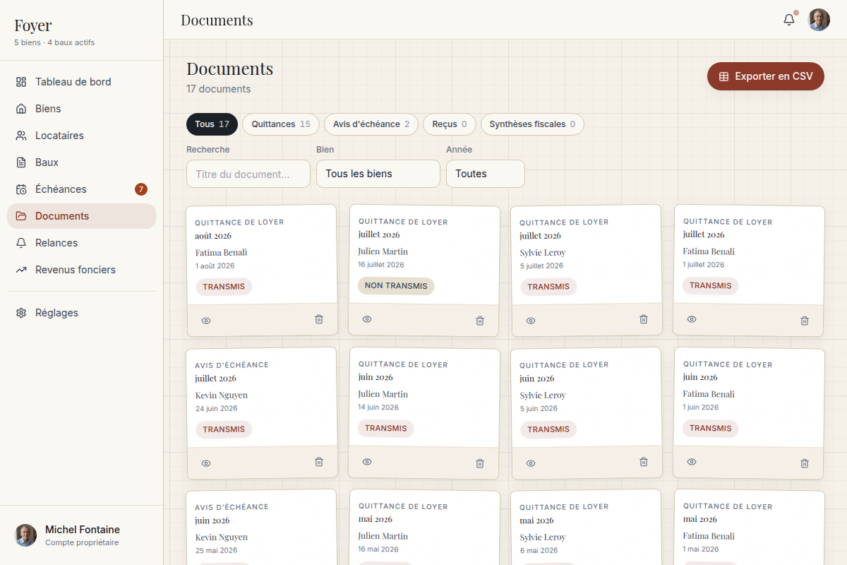The height and width of the screenshot is (565, 847).
Task: Click the date 16 juillet 2026
Action: 381,265
